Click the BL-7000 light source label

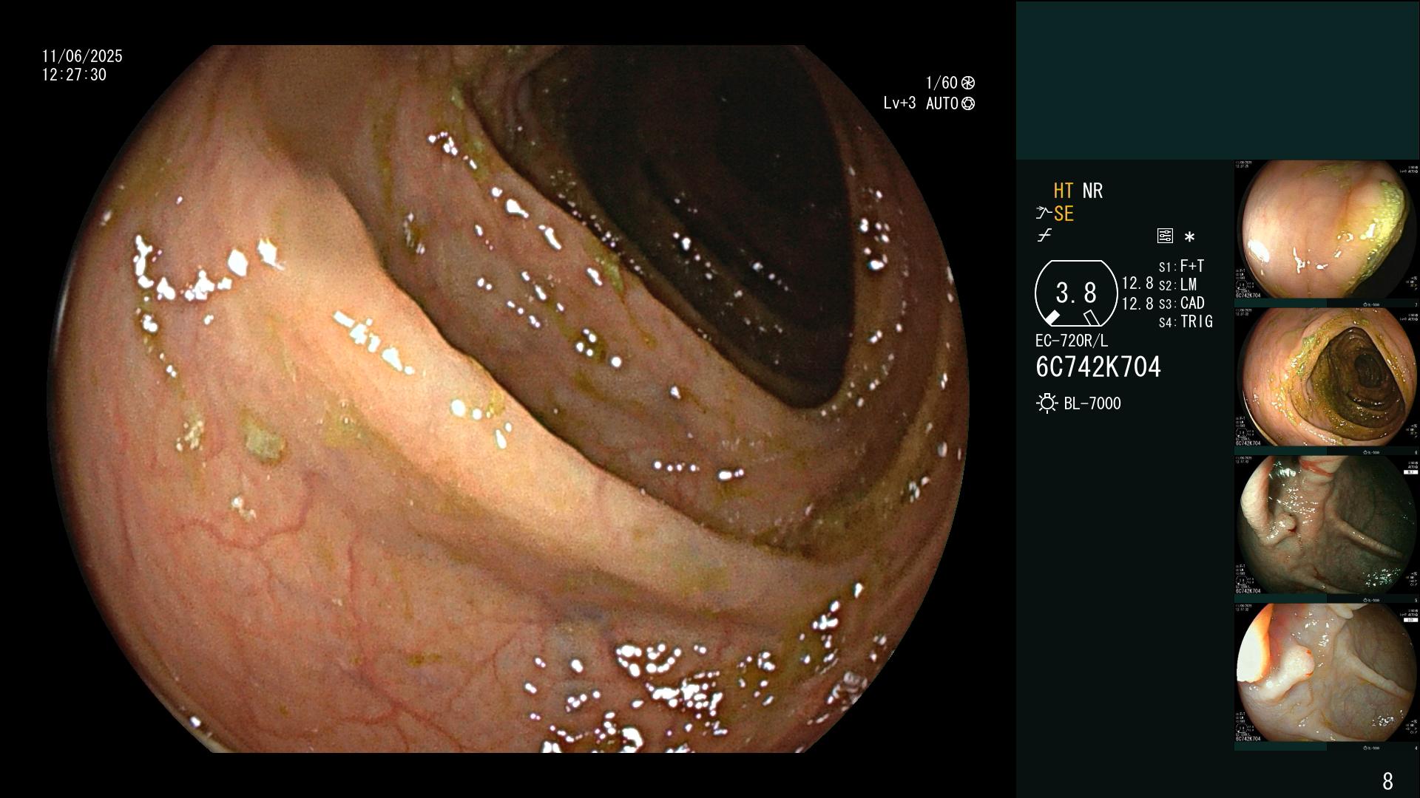point(1092,403)
